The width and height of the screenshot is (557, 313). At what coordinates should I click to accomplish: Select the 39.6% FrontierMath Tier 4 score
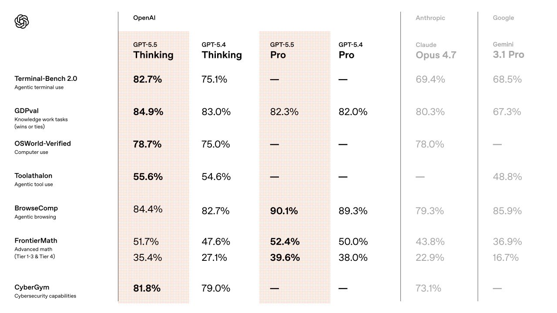point(285,257)
